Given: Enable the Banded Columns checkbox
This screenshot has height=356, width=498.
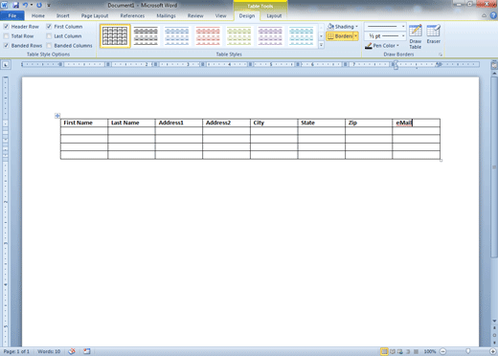Looking at the screenshot, I should click(49, 46).
